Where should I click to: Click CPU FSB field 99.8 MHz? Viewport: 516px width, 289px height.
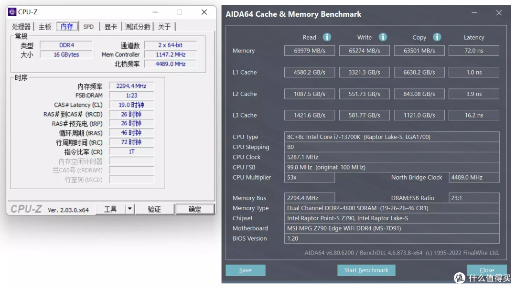392,167
